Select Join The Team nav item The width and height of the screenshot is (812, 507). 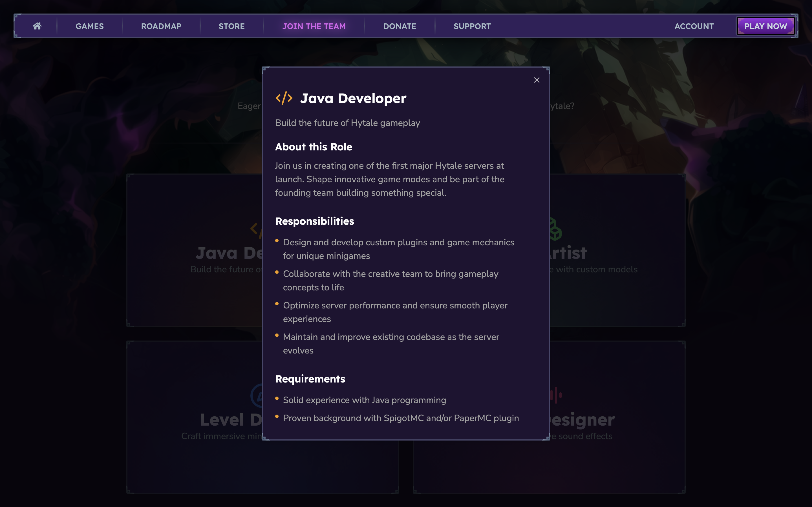coord(314,26)
